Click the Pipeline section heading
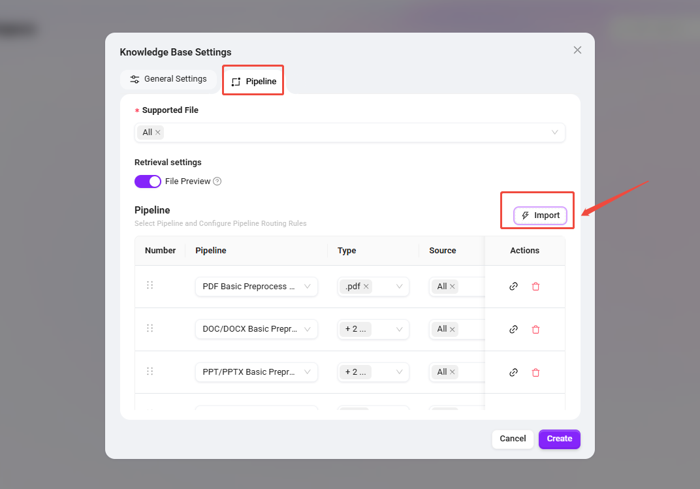The image size is (700, 489). [x=152, y=210]
